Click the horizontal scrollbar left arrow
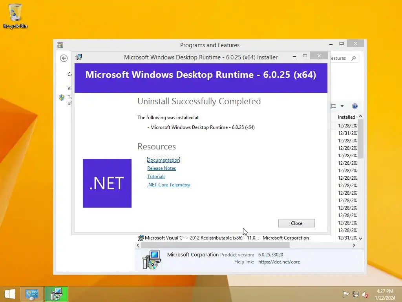The image size is (402, 302). pos(138,245)
